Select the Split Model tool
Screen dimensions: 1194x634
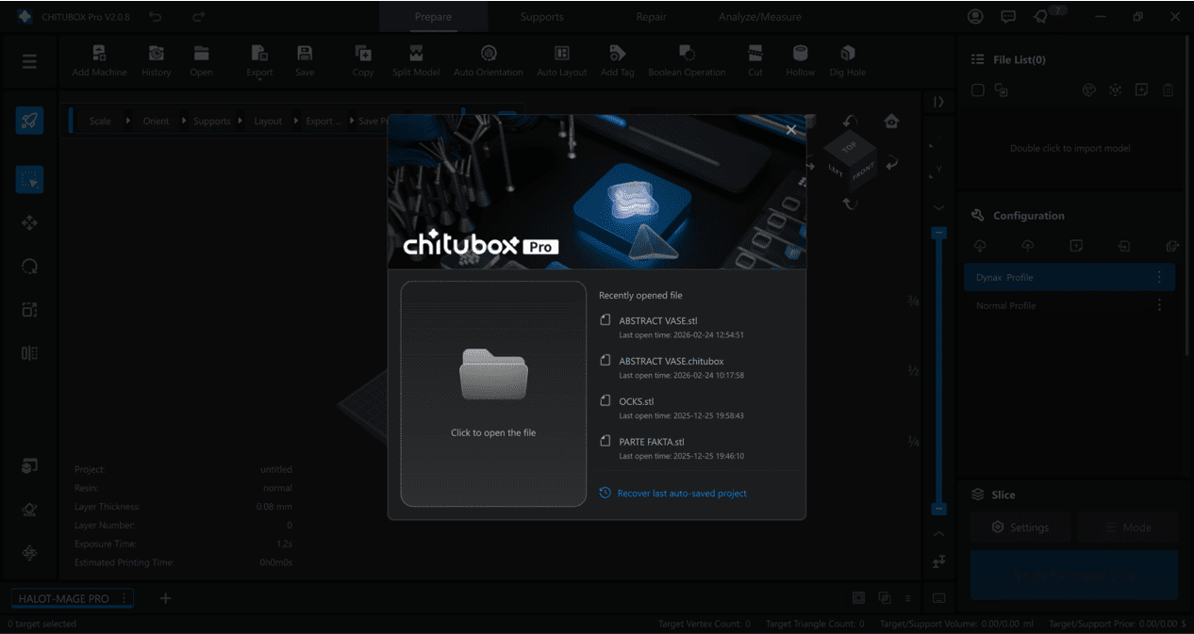click(416, 61)
